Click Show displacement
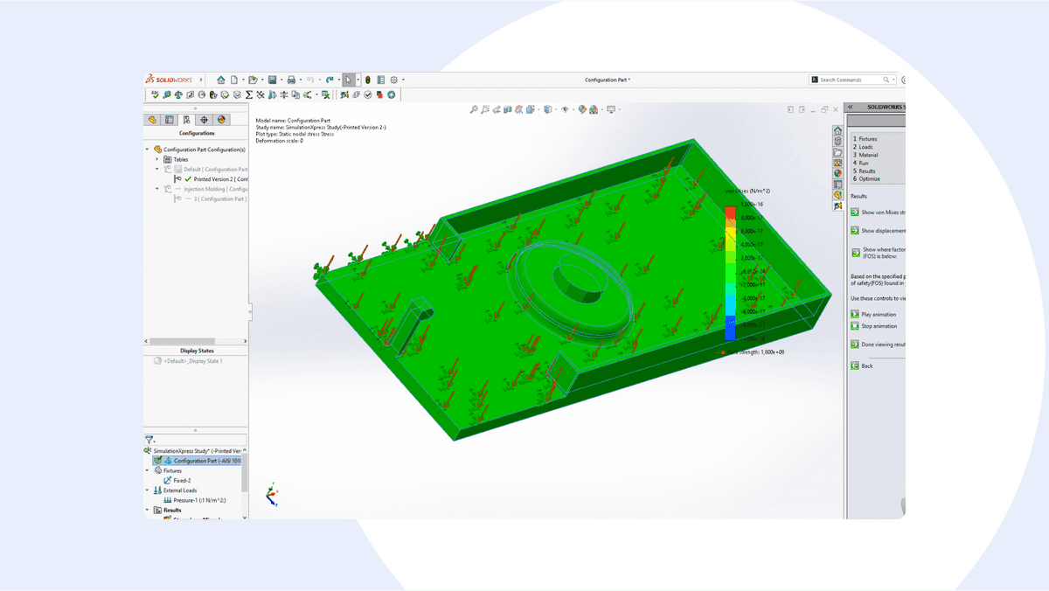 (x=878, y=231)
